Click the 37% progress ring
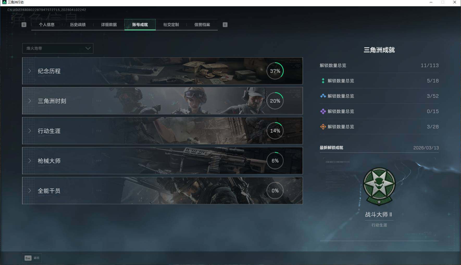The height and width of the screenshot is (265, 461). 275,71
